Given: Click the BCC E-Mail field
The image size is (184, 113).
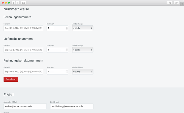Looking at the screenshot, I should pyautogui.click(x=72, y=106).
